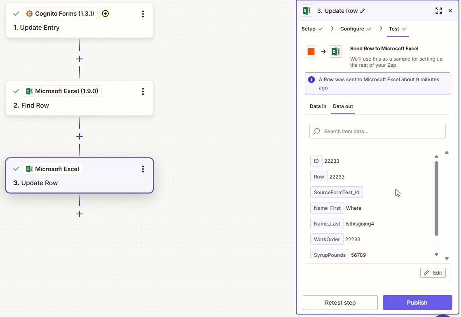Select the Name_First field label
The width and height of the screenshot is (461, 317).
(327, 208)
